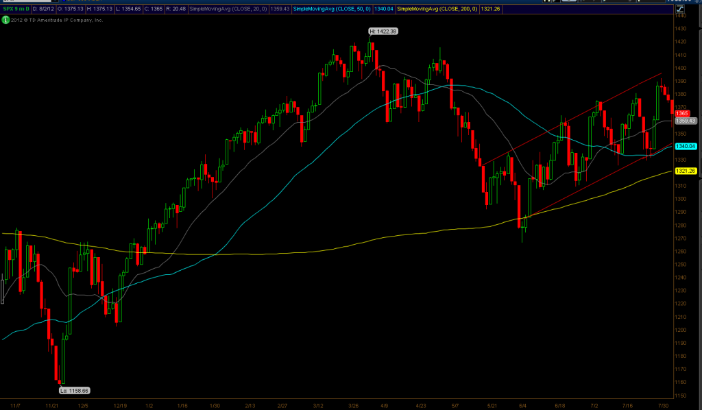The width and height of the screenshot is (702, 410).
Task: Click the 1321.26 value in the header
Action: (x=489, y=9)
